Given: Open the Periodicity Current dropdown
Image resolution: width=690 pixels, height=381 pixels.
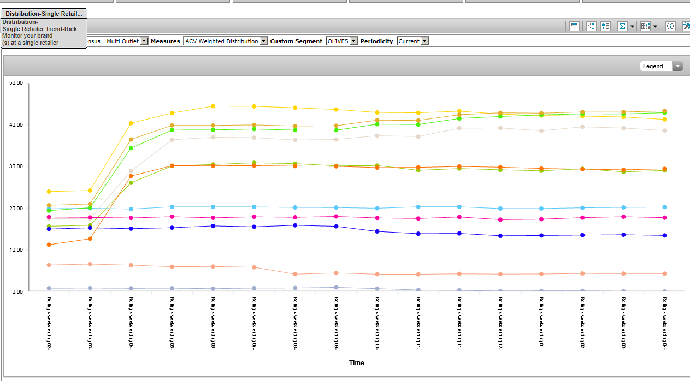Looking at the screenshot, I should click(x=424, y=41).
